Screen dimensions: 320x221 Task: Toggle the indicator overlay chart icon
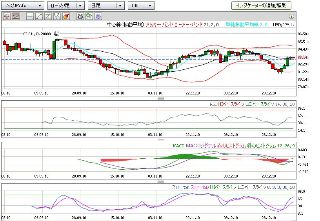(16, 16)
